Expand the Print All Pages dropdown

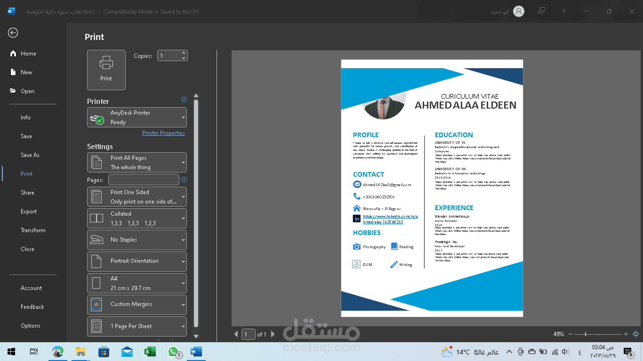[x=137, y=163]
